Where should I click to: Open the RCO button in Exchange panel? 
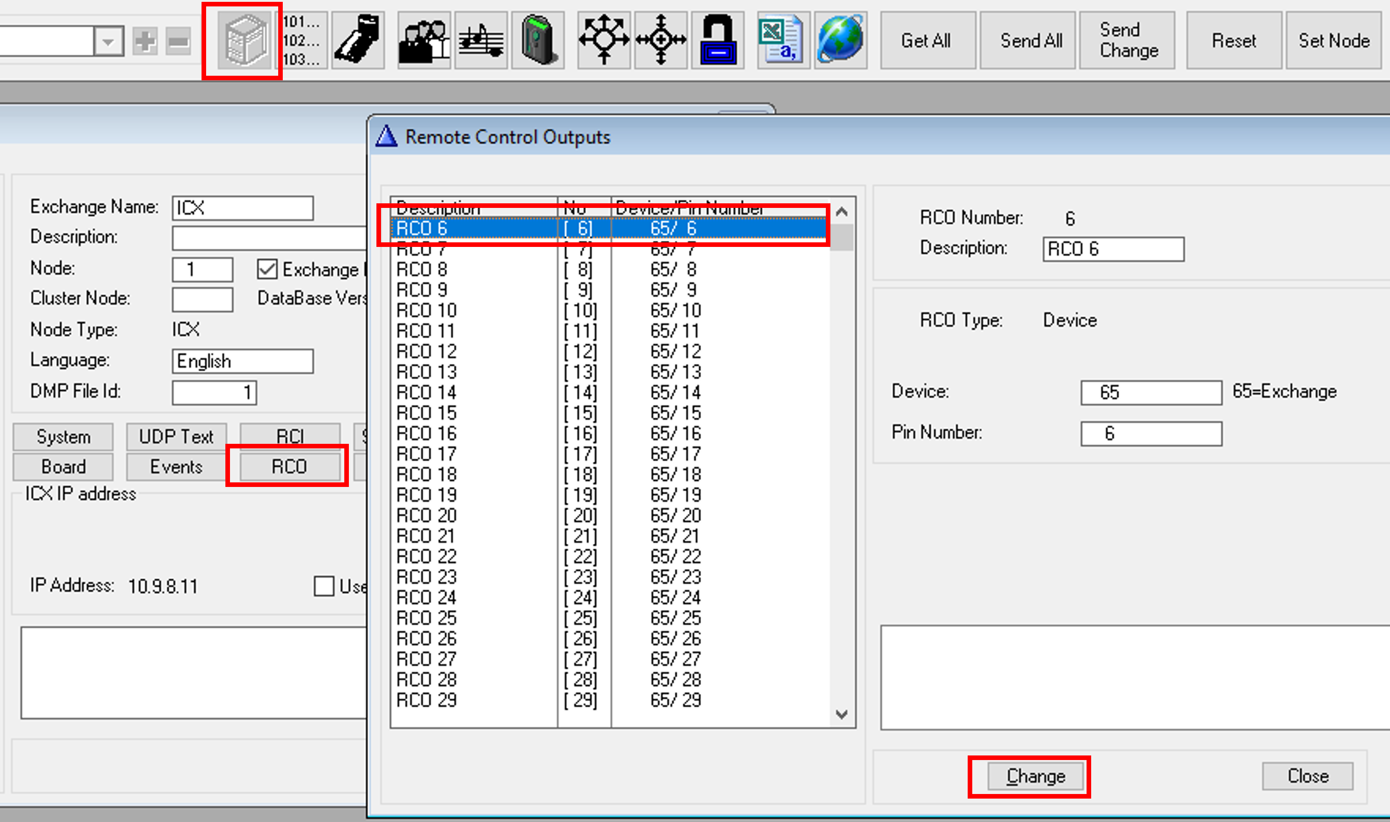click(x=289, y=466)
